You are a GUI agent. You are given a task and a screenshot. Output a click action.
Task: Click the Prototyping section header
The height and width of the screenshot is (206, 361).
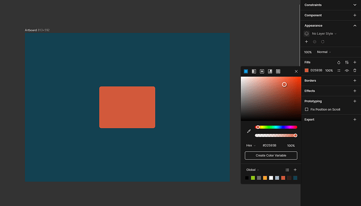point(313,101)
